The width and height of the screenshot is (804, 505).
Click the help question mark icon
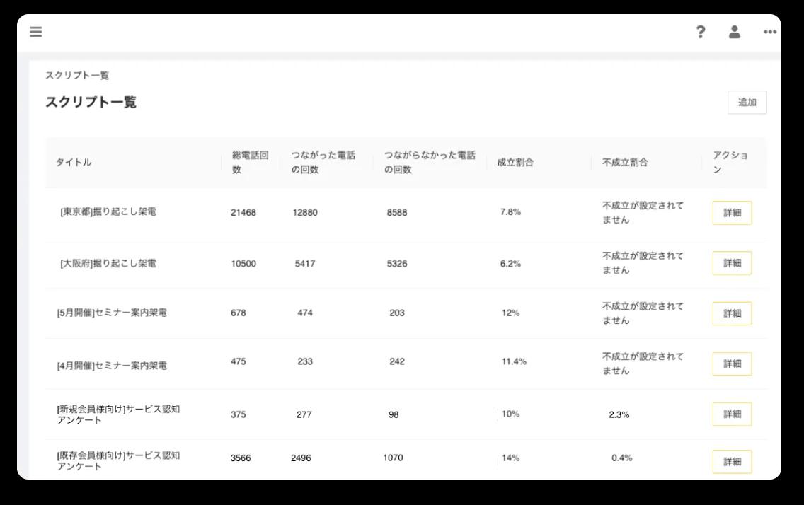tap(700, 32)
